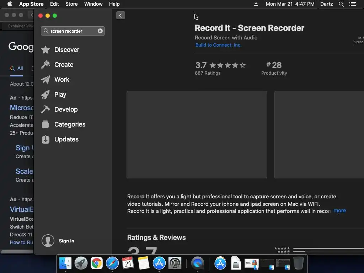Click the Sign In account avatar

click(48, 241)
